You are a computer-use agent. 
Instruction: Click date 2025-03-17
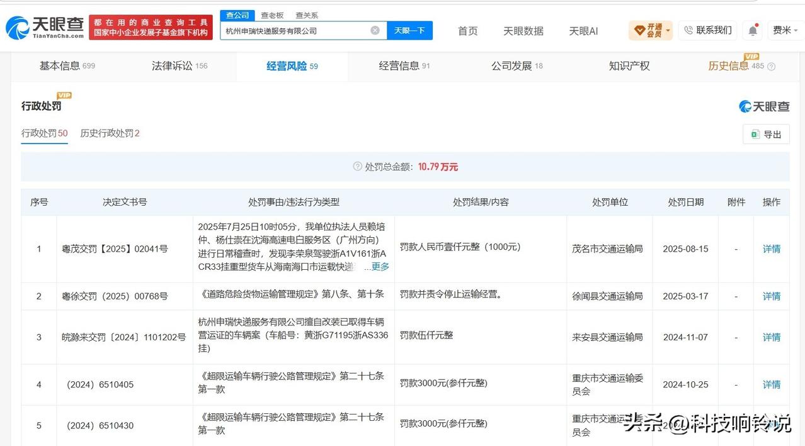(685, 296)
